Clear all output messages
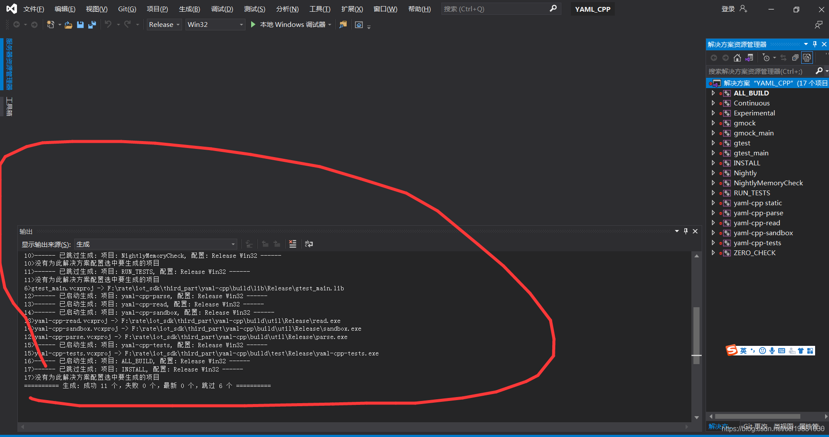The height and width of the screenshot is (437, 829). click(x=293, y=244)
